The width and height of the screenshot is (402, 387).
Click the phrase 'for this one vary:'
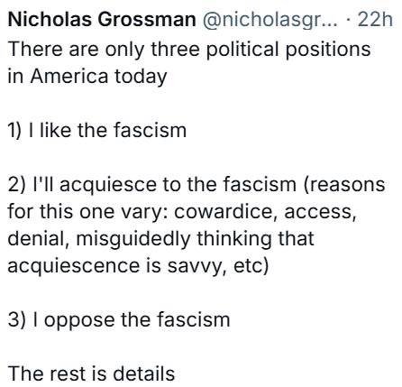[x=87, y=212]
